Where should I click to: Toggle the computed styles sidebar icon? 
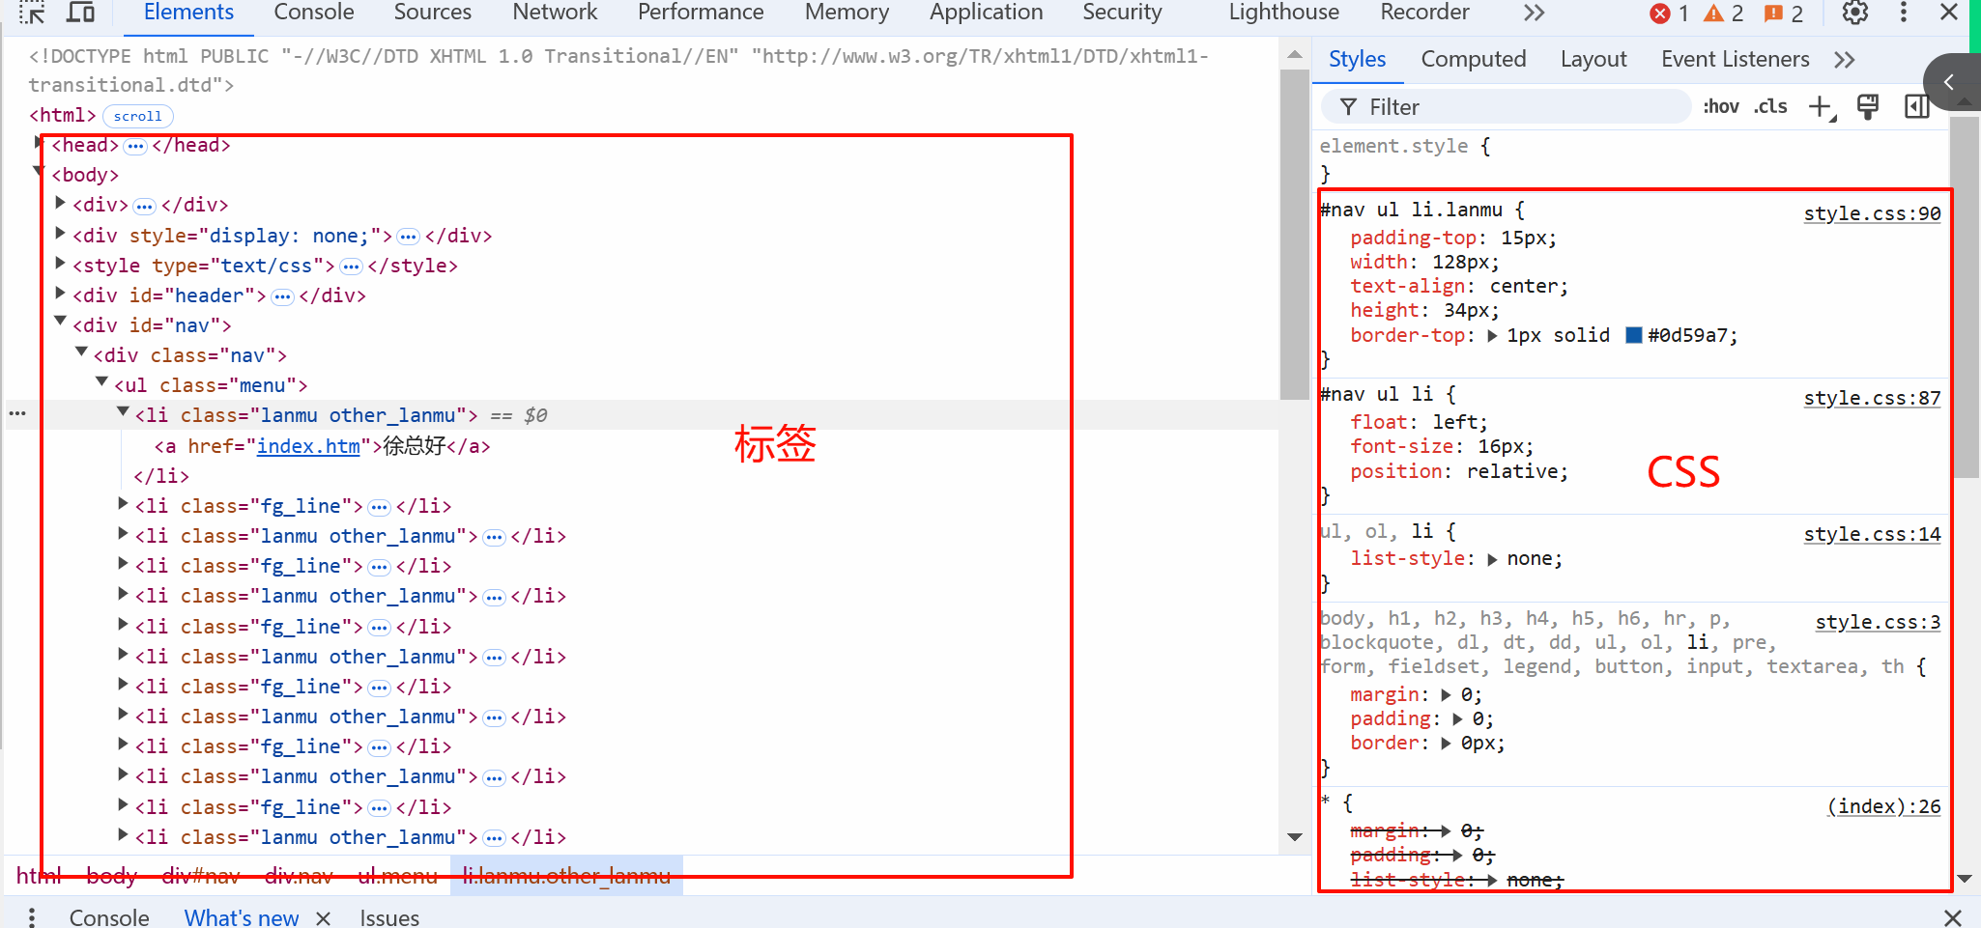pos(1916,106)
